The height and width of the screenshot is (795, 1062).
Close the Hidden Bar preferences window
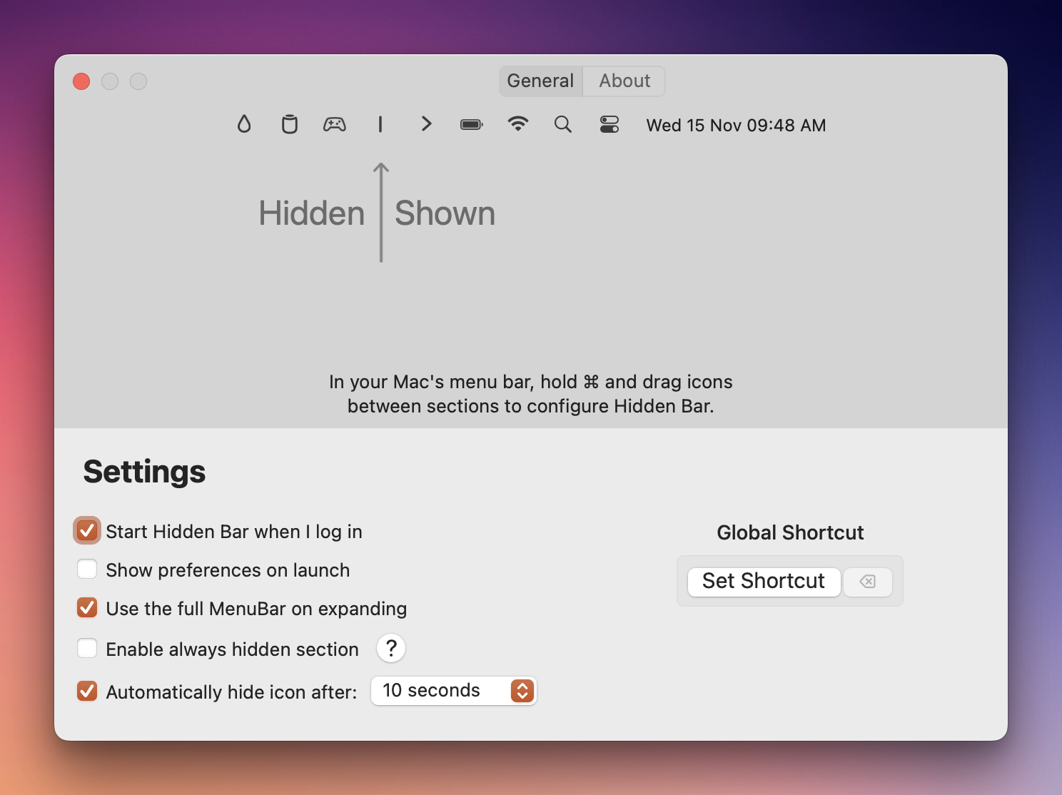pyautogui.click(x=81, y=81)
